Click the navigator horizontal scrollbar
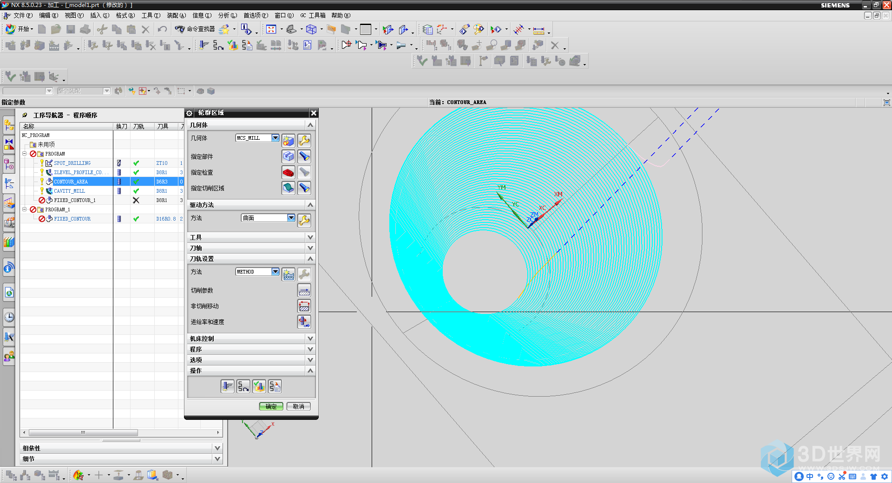Image resolution: width=892 pixels, height=483 pixels. (83, 432)
